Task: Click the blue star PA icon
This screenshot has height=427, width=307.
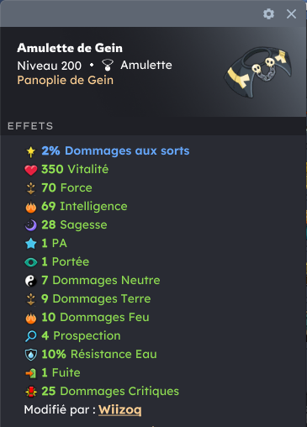Action: [31, 244]
